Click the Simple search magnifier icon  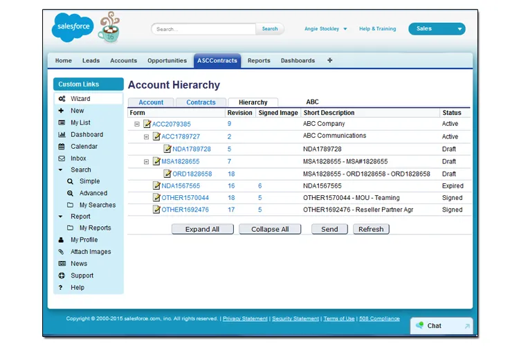coord(70,181)
